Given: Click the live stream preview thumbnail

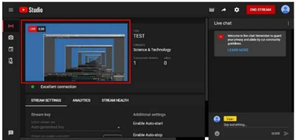Looking at the screenshot, I should [76, 52].
